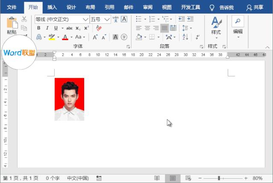273x183 pixels.
Task: Click the Cut scissors icon
Action: point(24,19)
